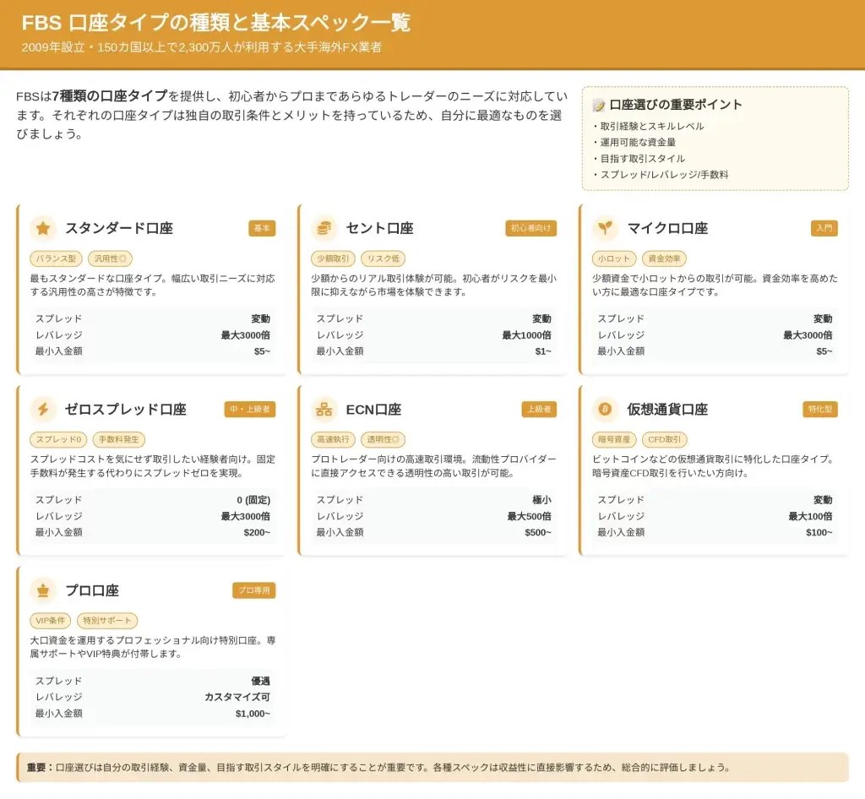
Task: Click the bitcoin icon for 仮想通貨口座
Action: (605, 410)
